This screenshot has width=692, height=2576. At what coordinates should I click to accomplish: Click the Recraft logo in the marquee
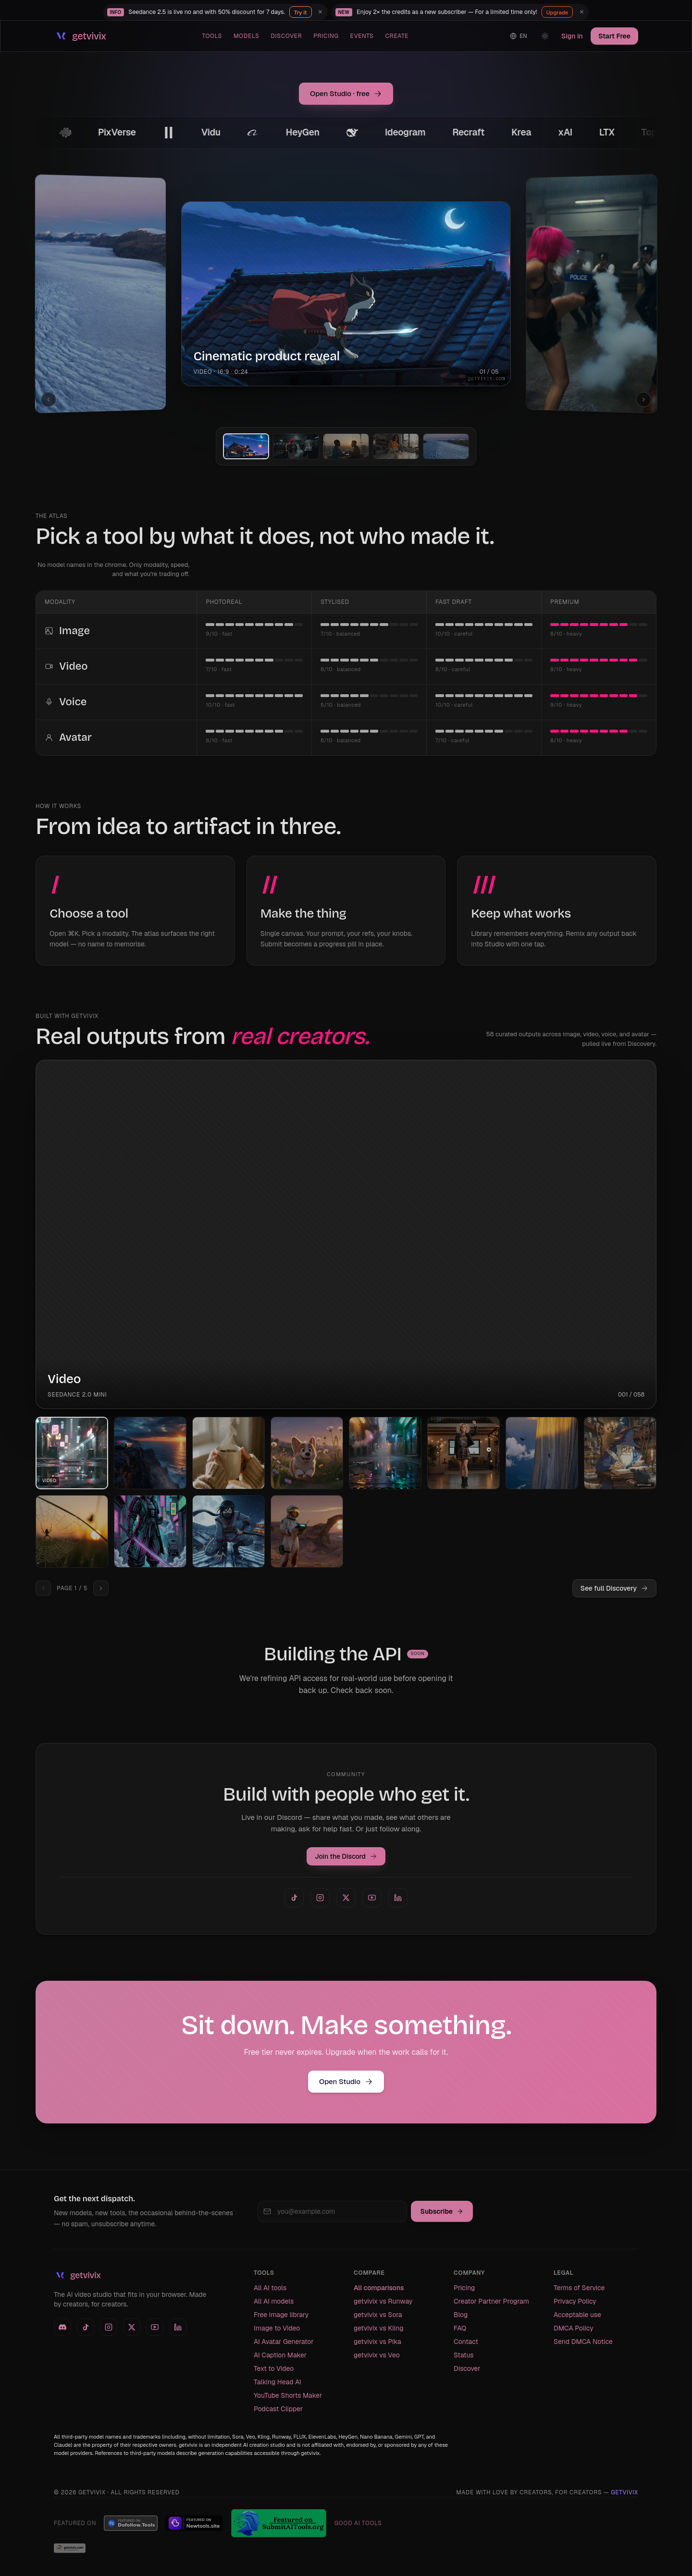468,132
